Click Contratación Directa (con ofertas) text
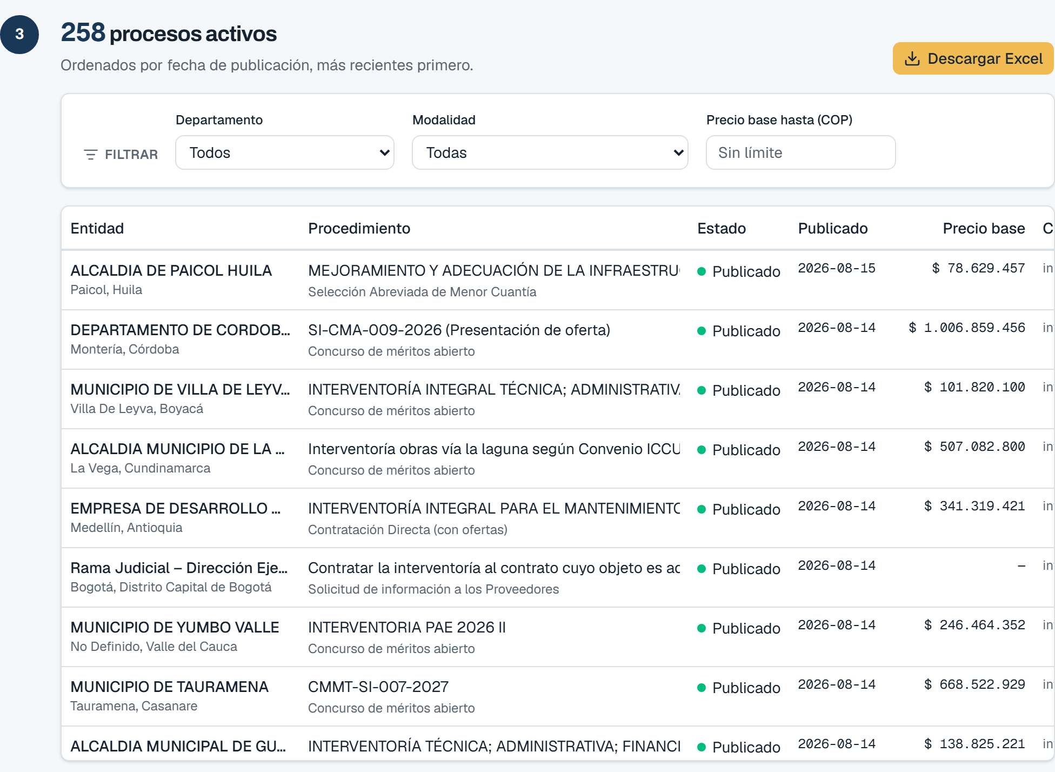Viewport: 1055px width, 772px height. point(408,530)
